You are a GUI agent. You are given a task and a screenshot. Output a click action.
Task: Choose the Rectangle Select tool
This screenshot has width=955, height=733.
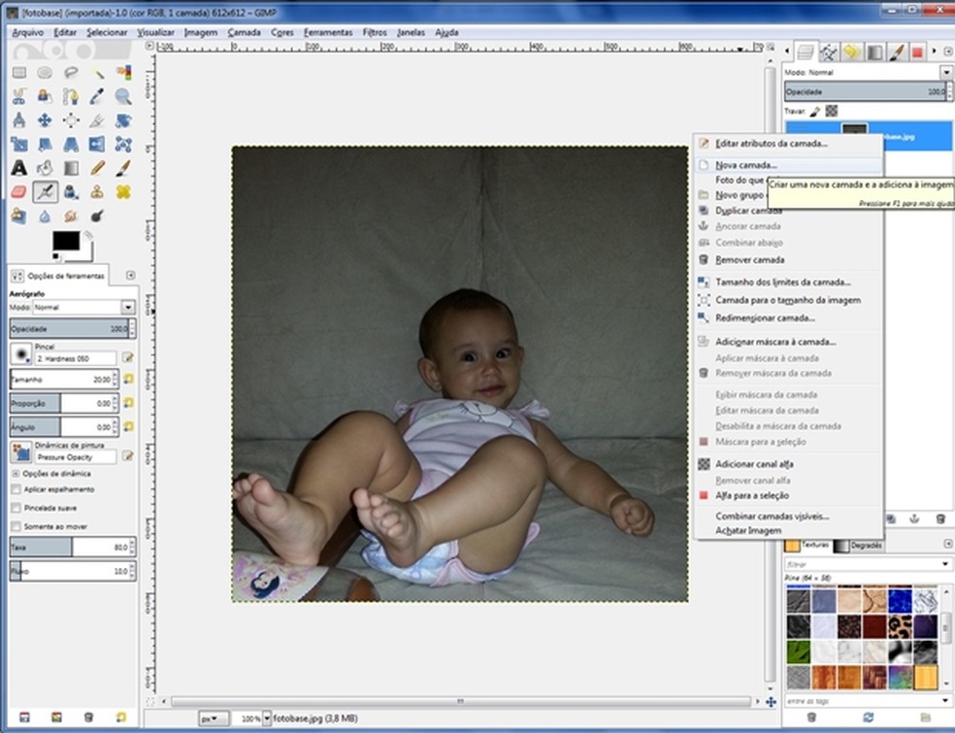point(18,73)
